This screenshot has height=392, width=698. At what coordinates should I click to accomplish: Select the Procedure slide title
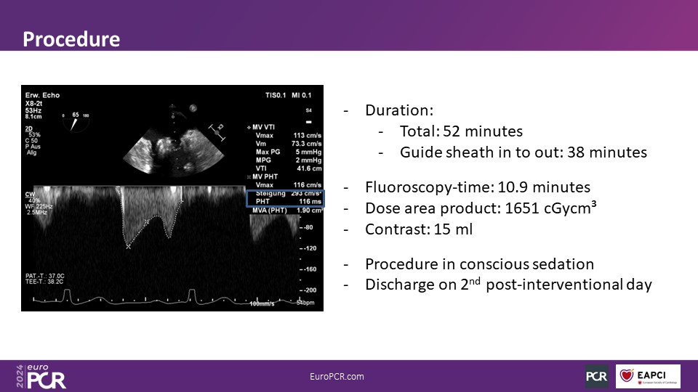click(71, 38)
